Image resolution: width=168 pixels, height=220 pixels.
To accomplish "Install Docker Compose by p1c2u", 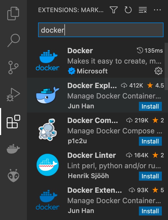I will tap(150, 141).
